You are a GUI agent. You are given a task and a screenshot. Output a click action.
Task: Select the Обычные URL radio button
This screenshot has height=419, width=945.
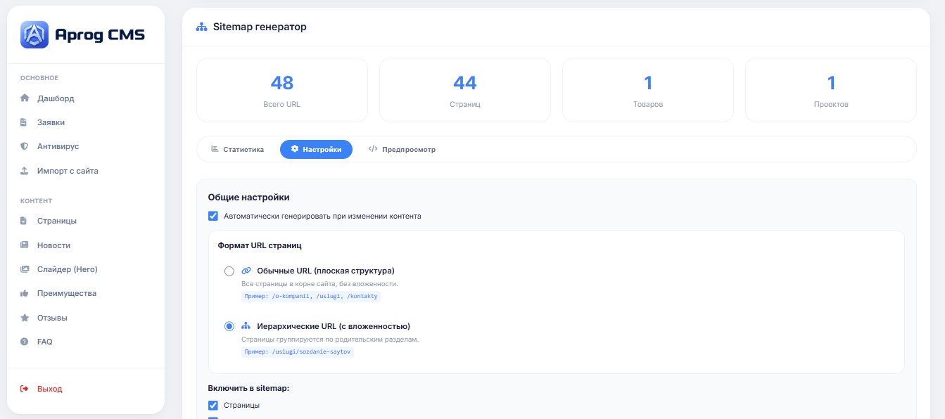(229, 271)
